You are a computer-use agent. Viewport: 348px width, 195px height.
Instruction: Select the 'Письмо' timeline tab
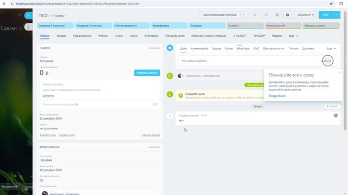click(294, 48)
